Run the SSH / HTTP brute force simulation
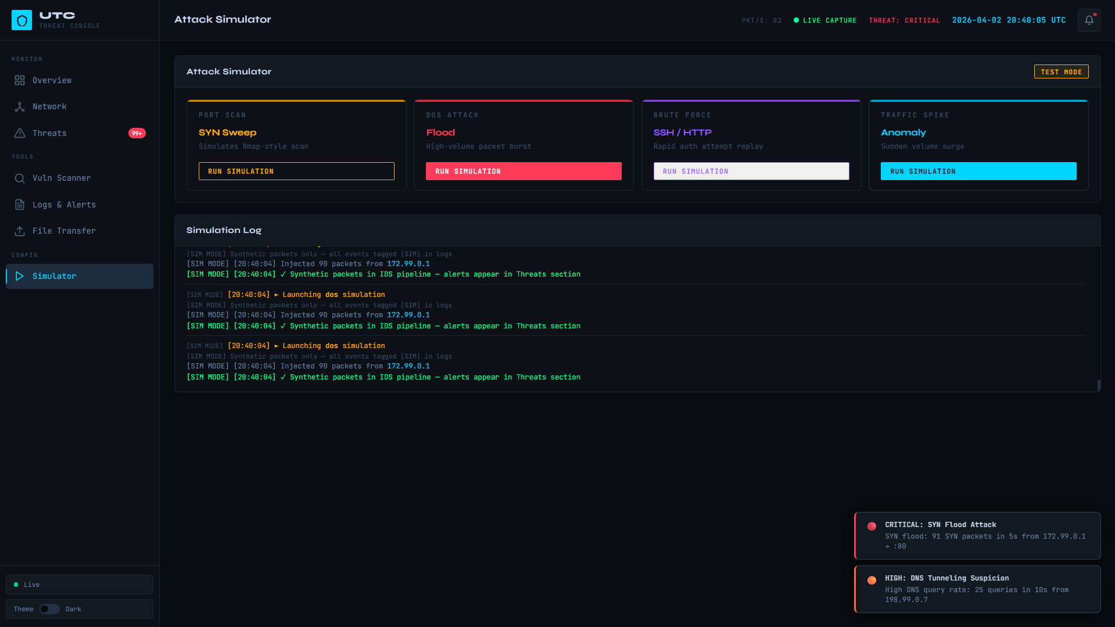 coord(751,171)
